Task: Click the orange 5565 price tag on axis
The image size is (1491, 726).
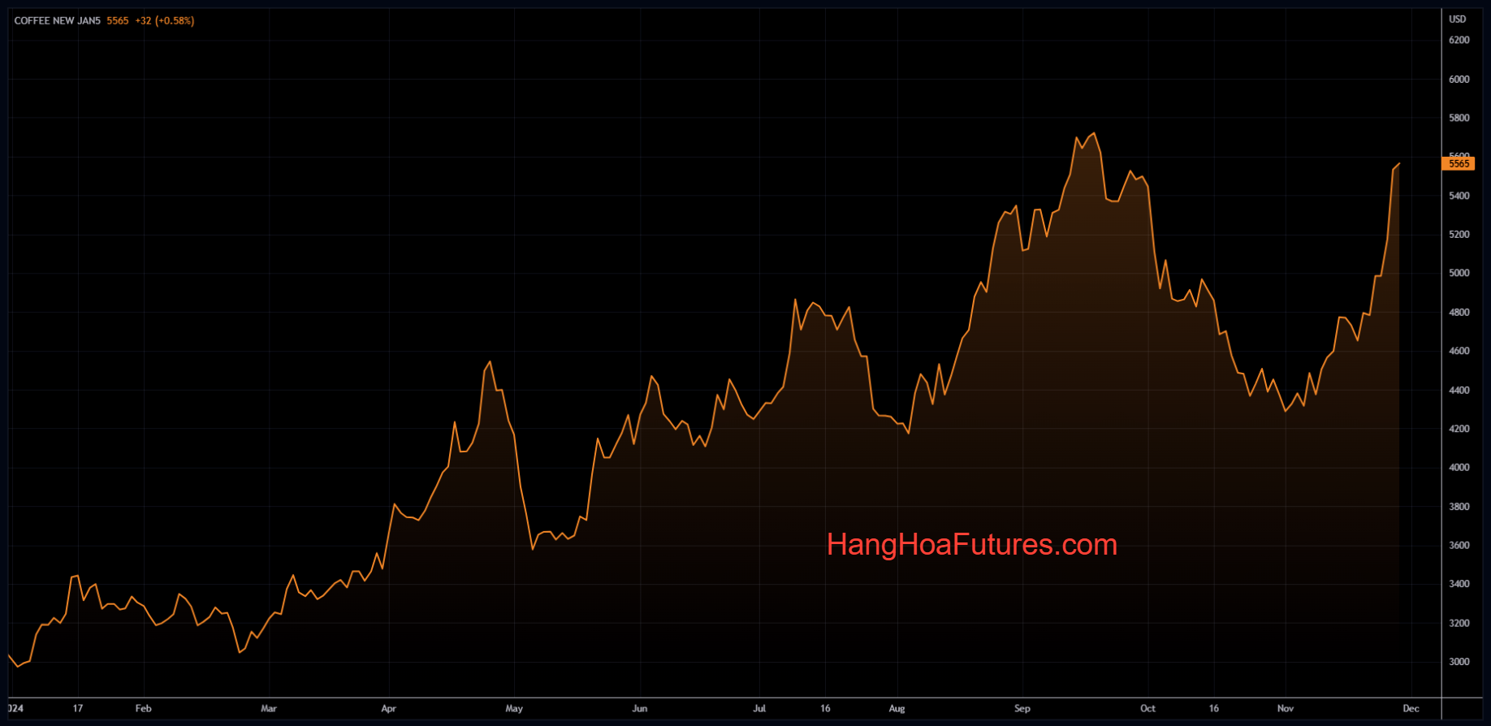Action: (x=1459, y=164)
